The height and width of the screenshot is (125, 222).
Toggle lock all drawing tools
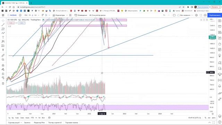tap(3, 74)
